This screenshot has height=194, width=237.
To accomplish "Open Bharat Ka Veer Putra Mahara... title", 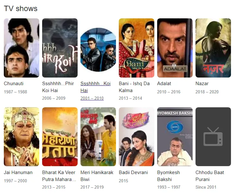I will (59, 176).
